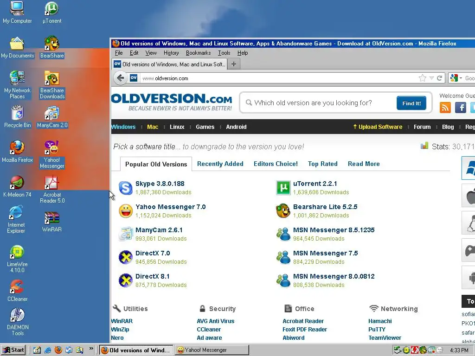Open the Games category link
This screenshot has height=356, width=475.
click(x=205, y=127)
